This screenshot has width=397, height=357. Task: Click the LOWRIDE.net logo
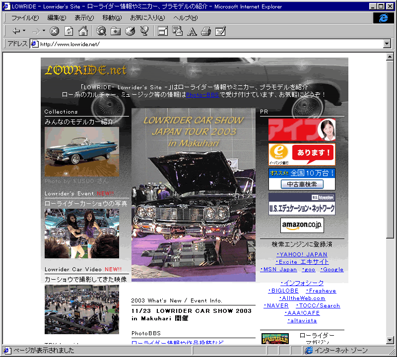tap(86, 70)
